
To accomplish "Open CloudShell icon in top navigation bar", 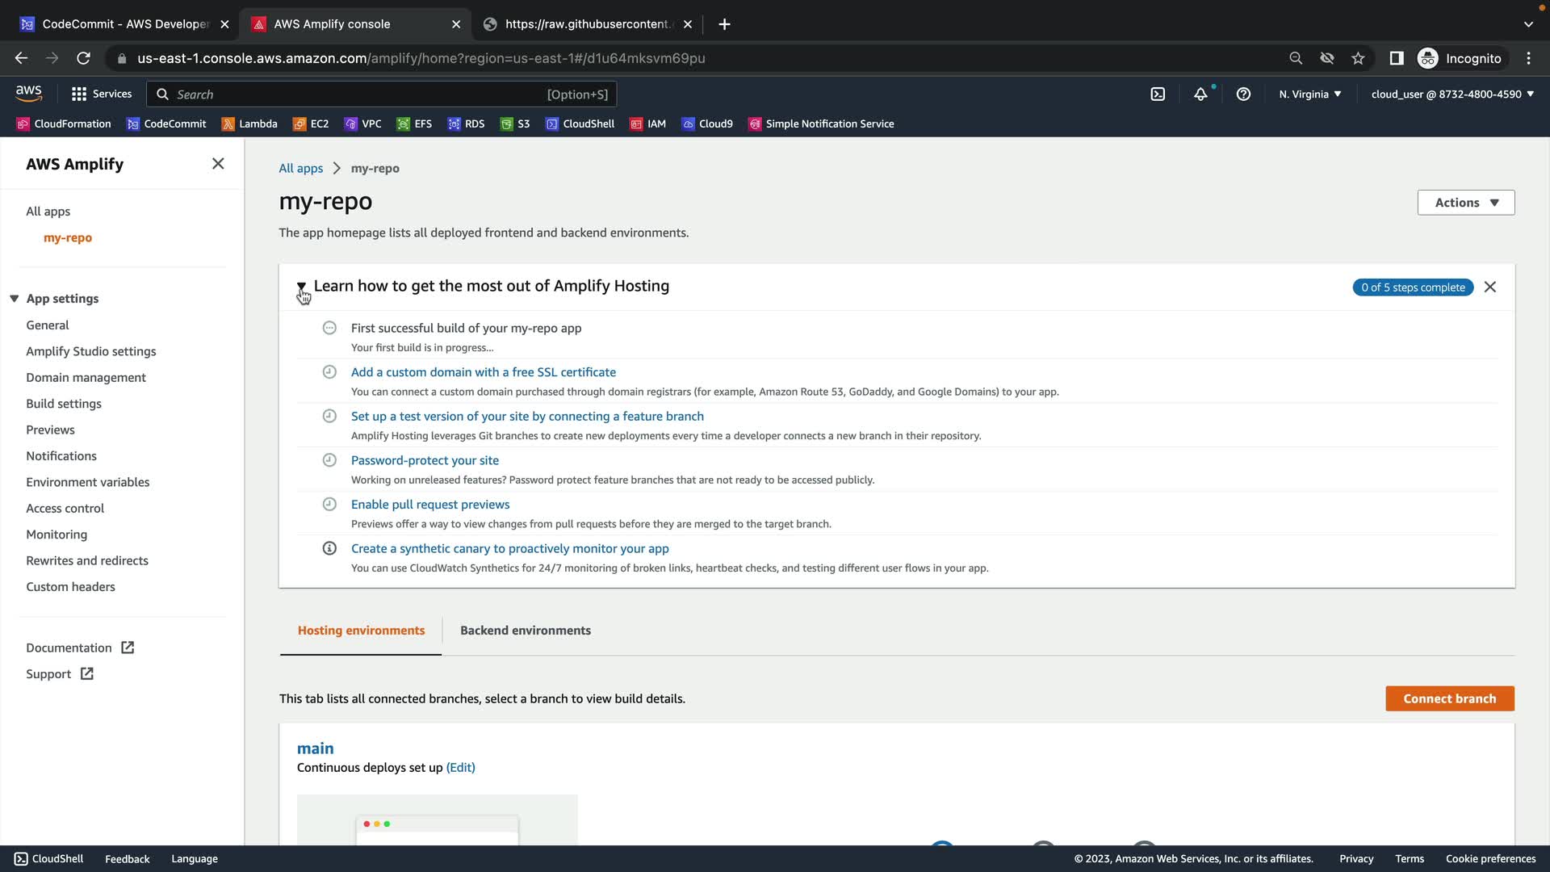I will [x=1158, y=94].
